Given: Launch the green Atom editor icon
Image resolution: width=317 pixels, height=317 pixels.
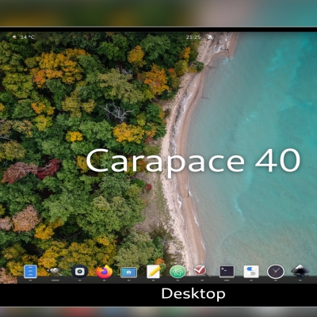Looking at the screenshot, I should pyautogui.click(x=178, y=272).
